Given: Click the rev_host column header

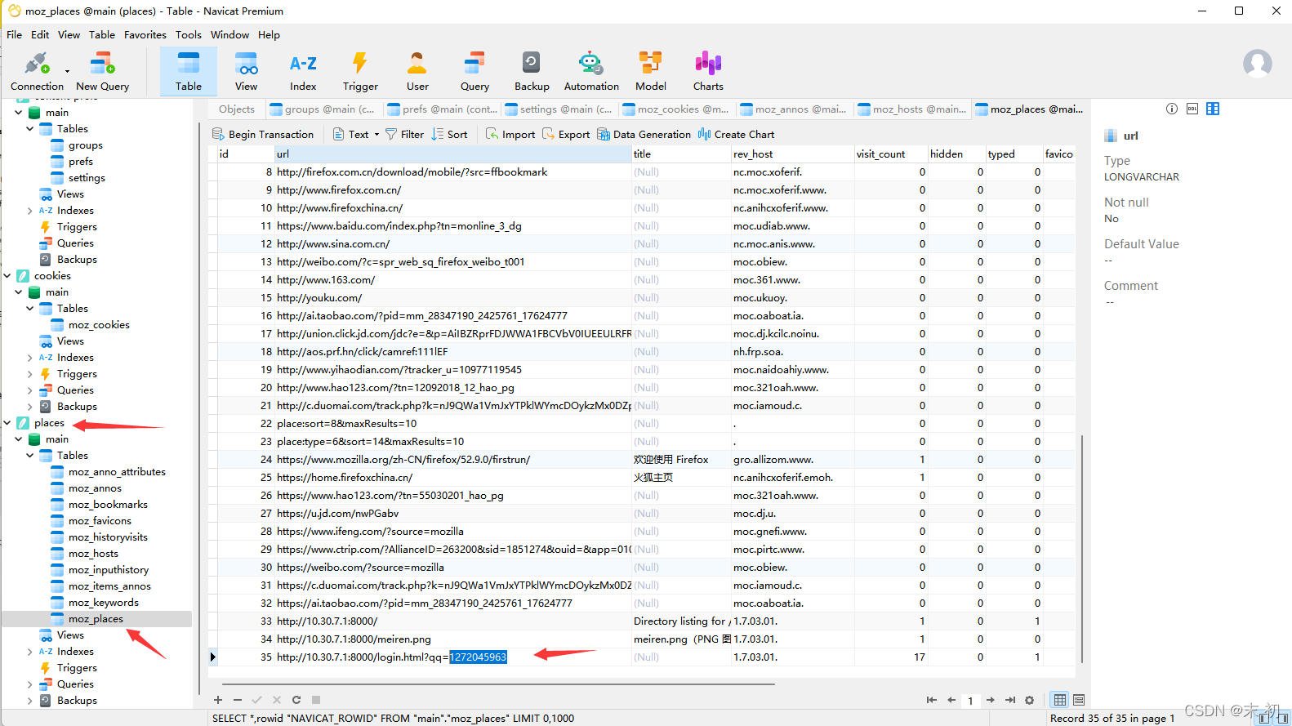Looking at the screenshot, I should (x=791, y=154).
